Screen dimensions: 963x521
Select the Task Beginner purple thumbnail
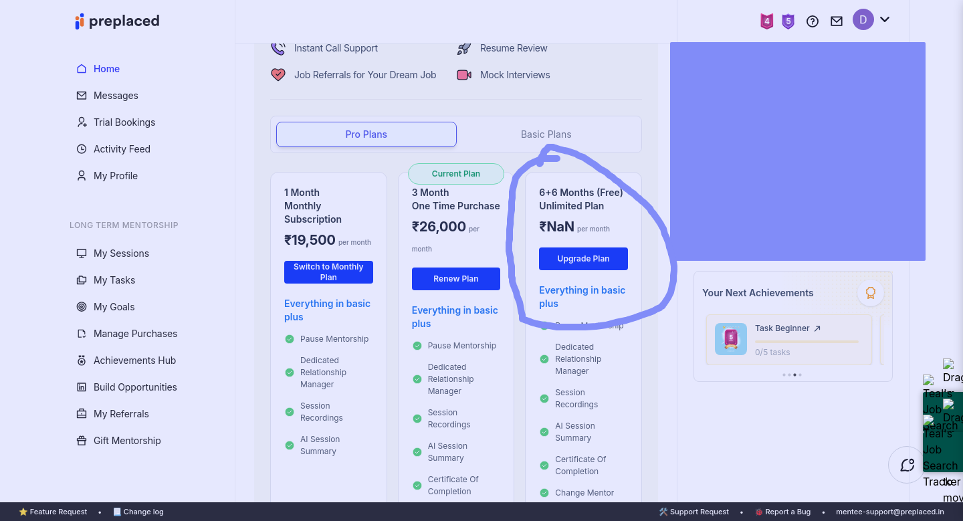(x=731, y=339)
